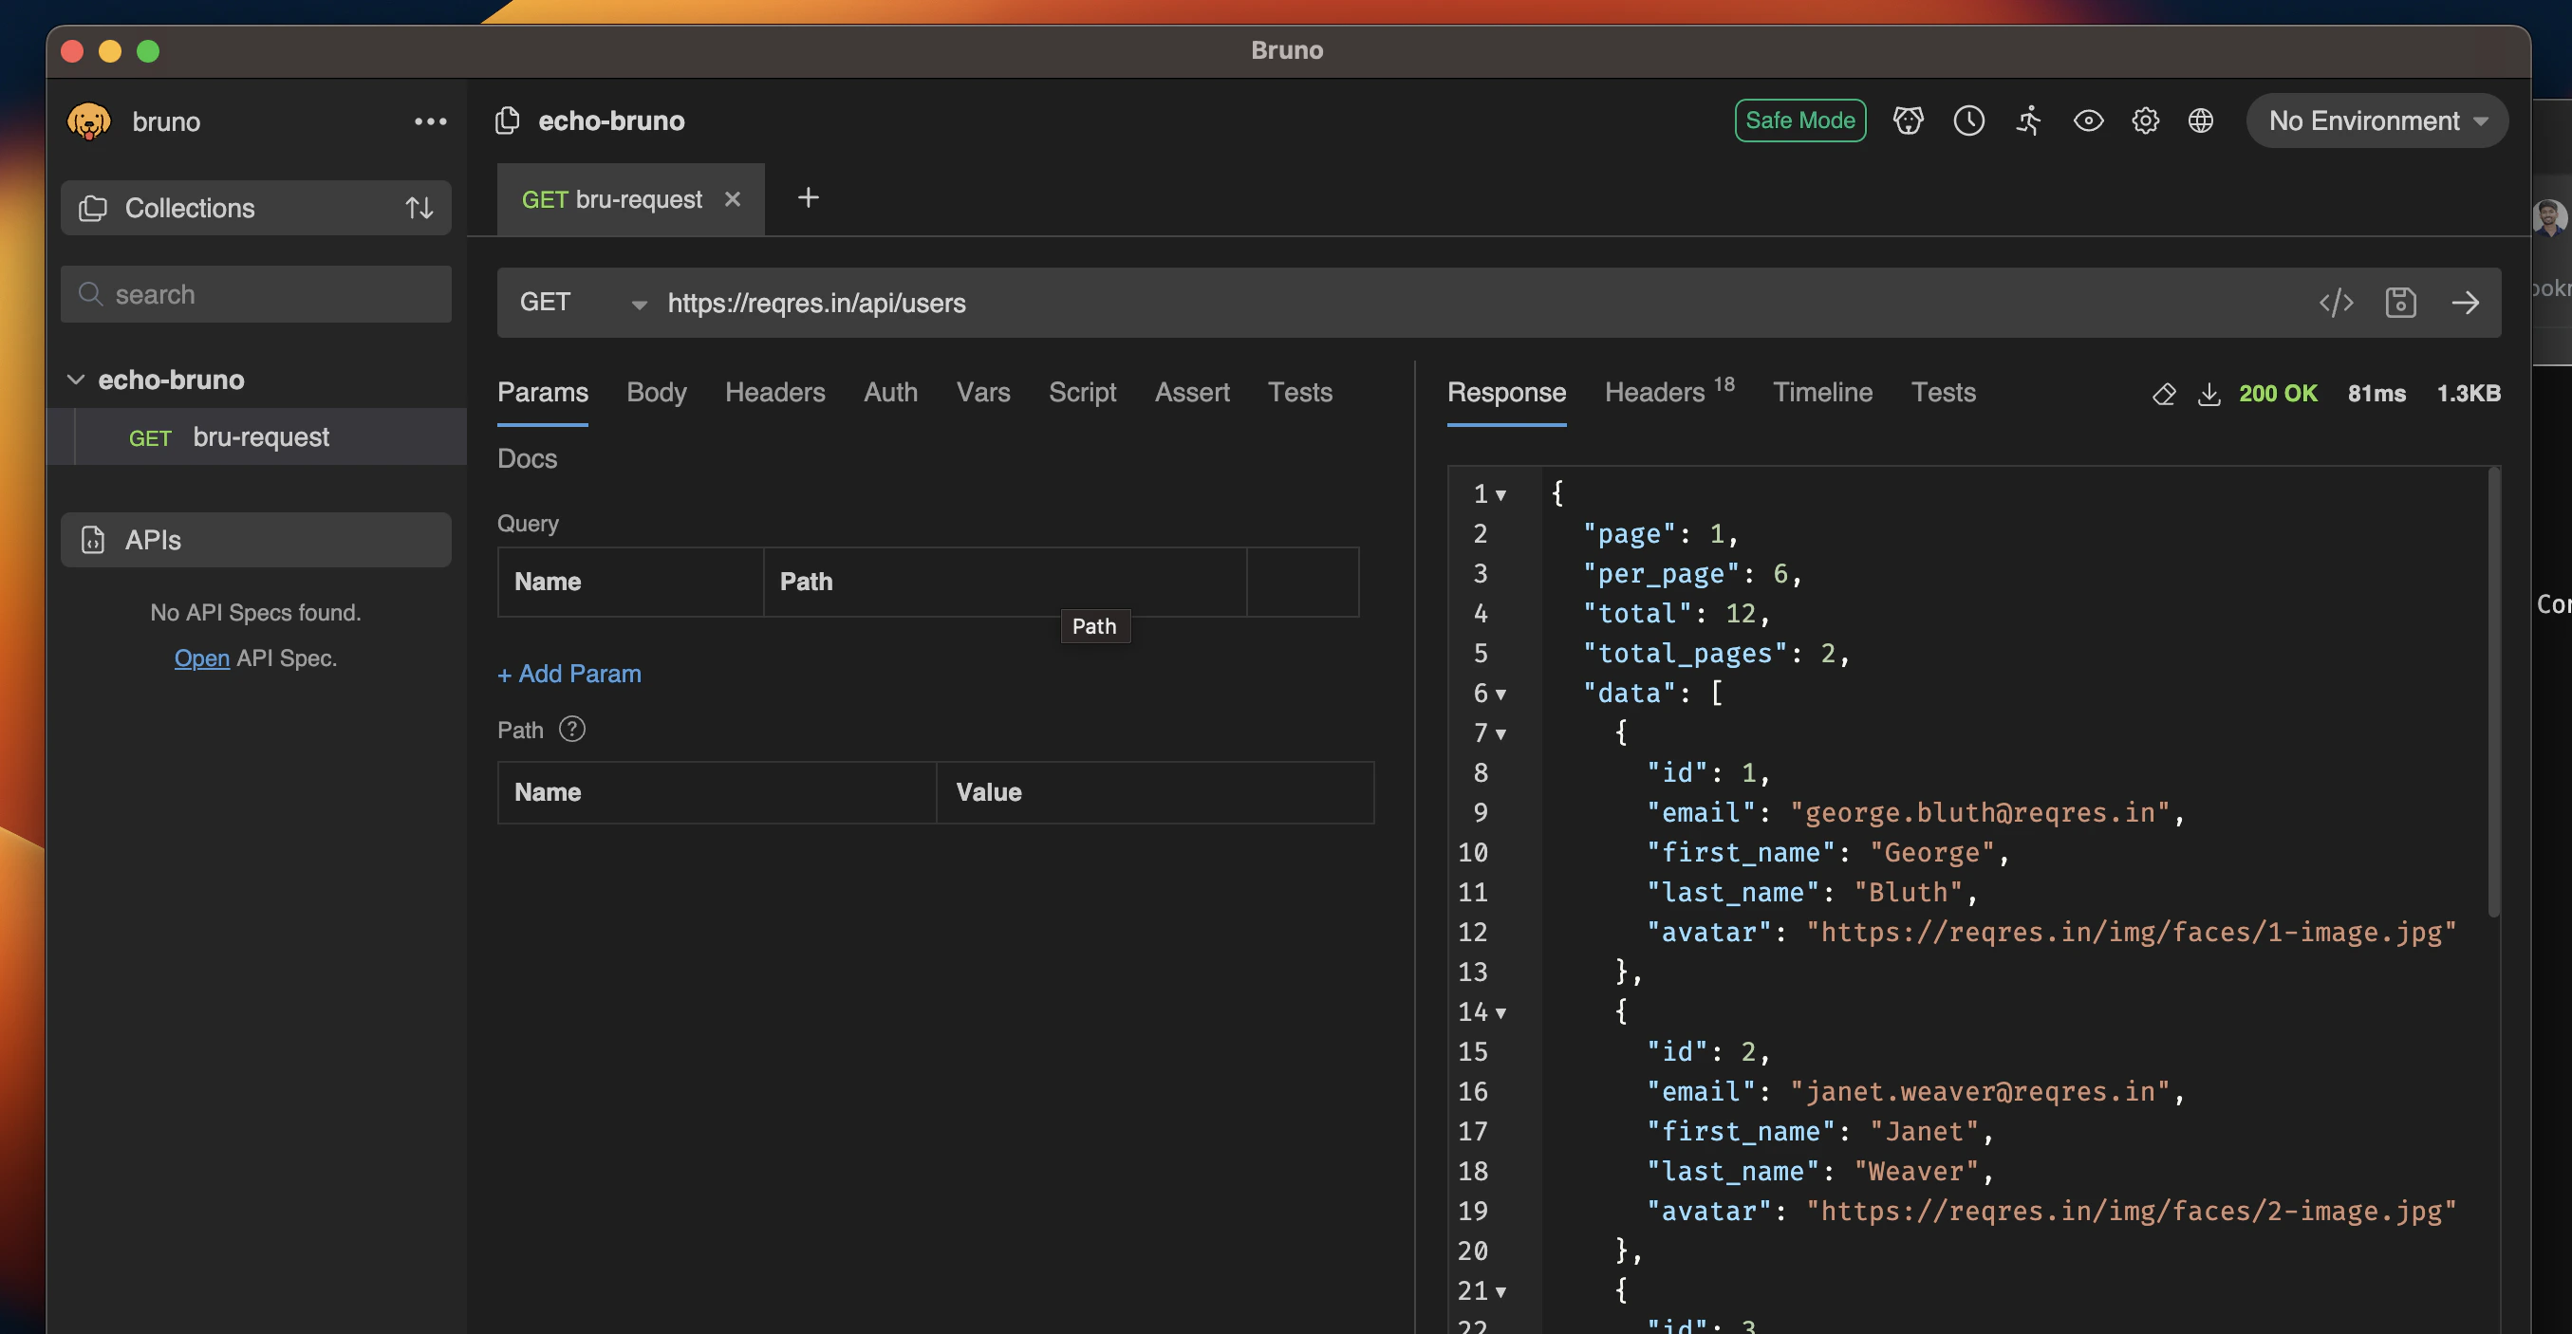2572x1334 pixels.
Task: Open the clock icon in the top toolbar
Action: point(1968,120)
